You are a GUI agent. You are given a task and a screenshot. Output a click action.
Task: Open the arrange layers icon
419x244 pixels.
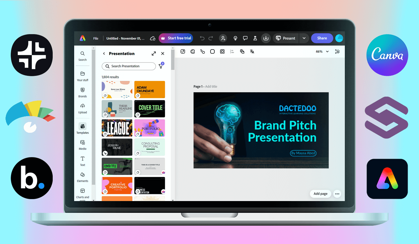(x=242, y=51)
